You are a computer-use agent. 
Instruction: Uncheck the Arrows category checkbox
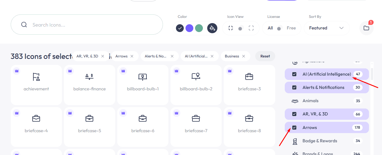[x=294, y=128]
